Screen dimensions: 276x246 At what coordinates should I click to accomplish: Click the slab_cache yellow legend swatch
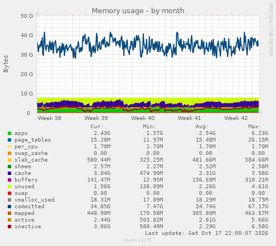coord(9,160)
